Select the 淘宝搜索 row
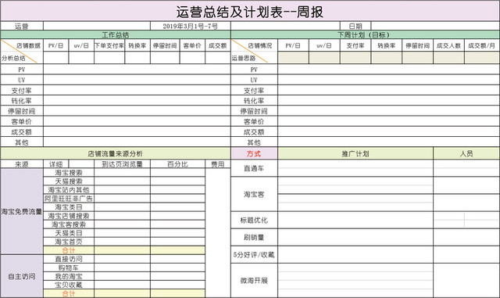Screen dimensions: 500x298 (69, 173)
